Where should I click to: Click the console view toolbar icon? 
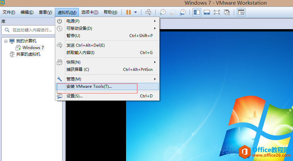241,12
